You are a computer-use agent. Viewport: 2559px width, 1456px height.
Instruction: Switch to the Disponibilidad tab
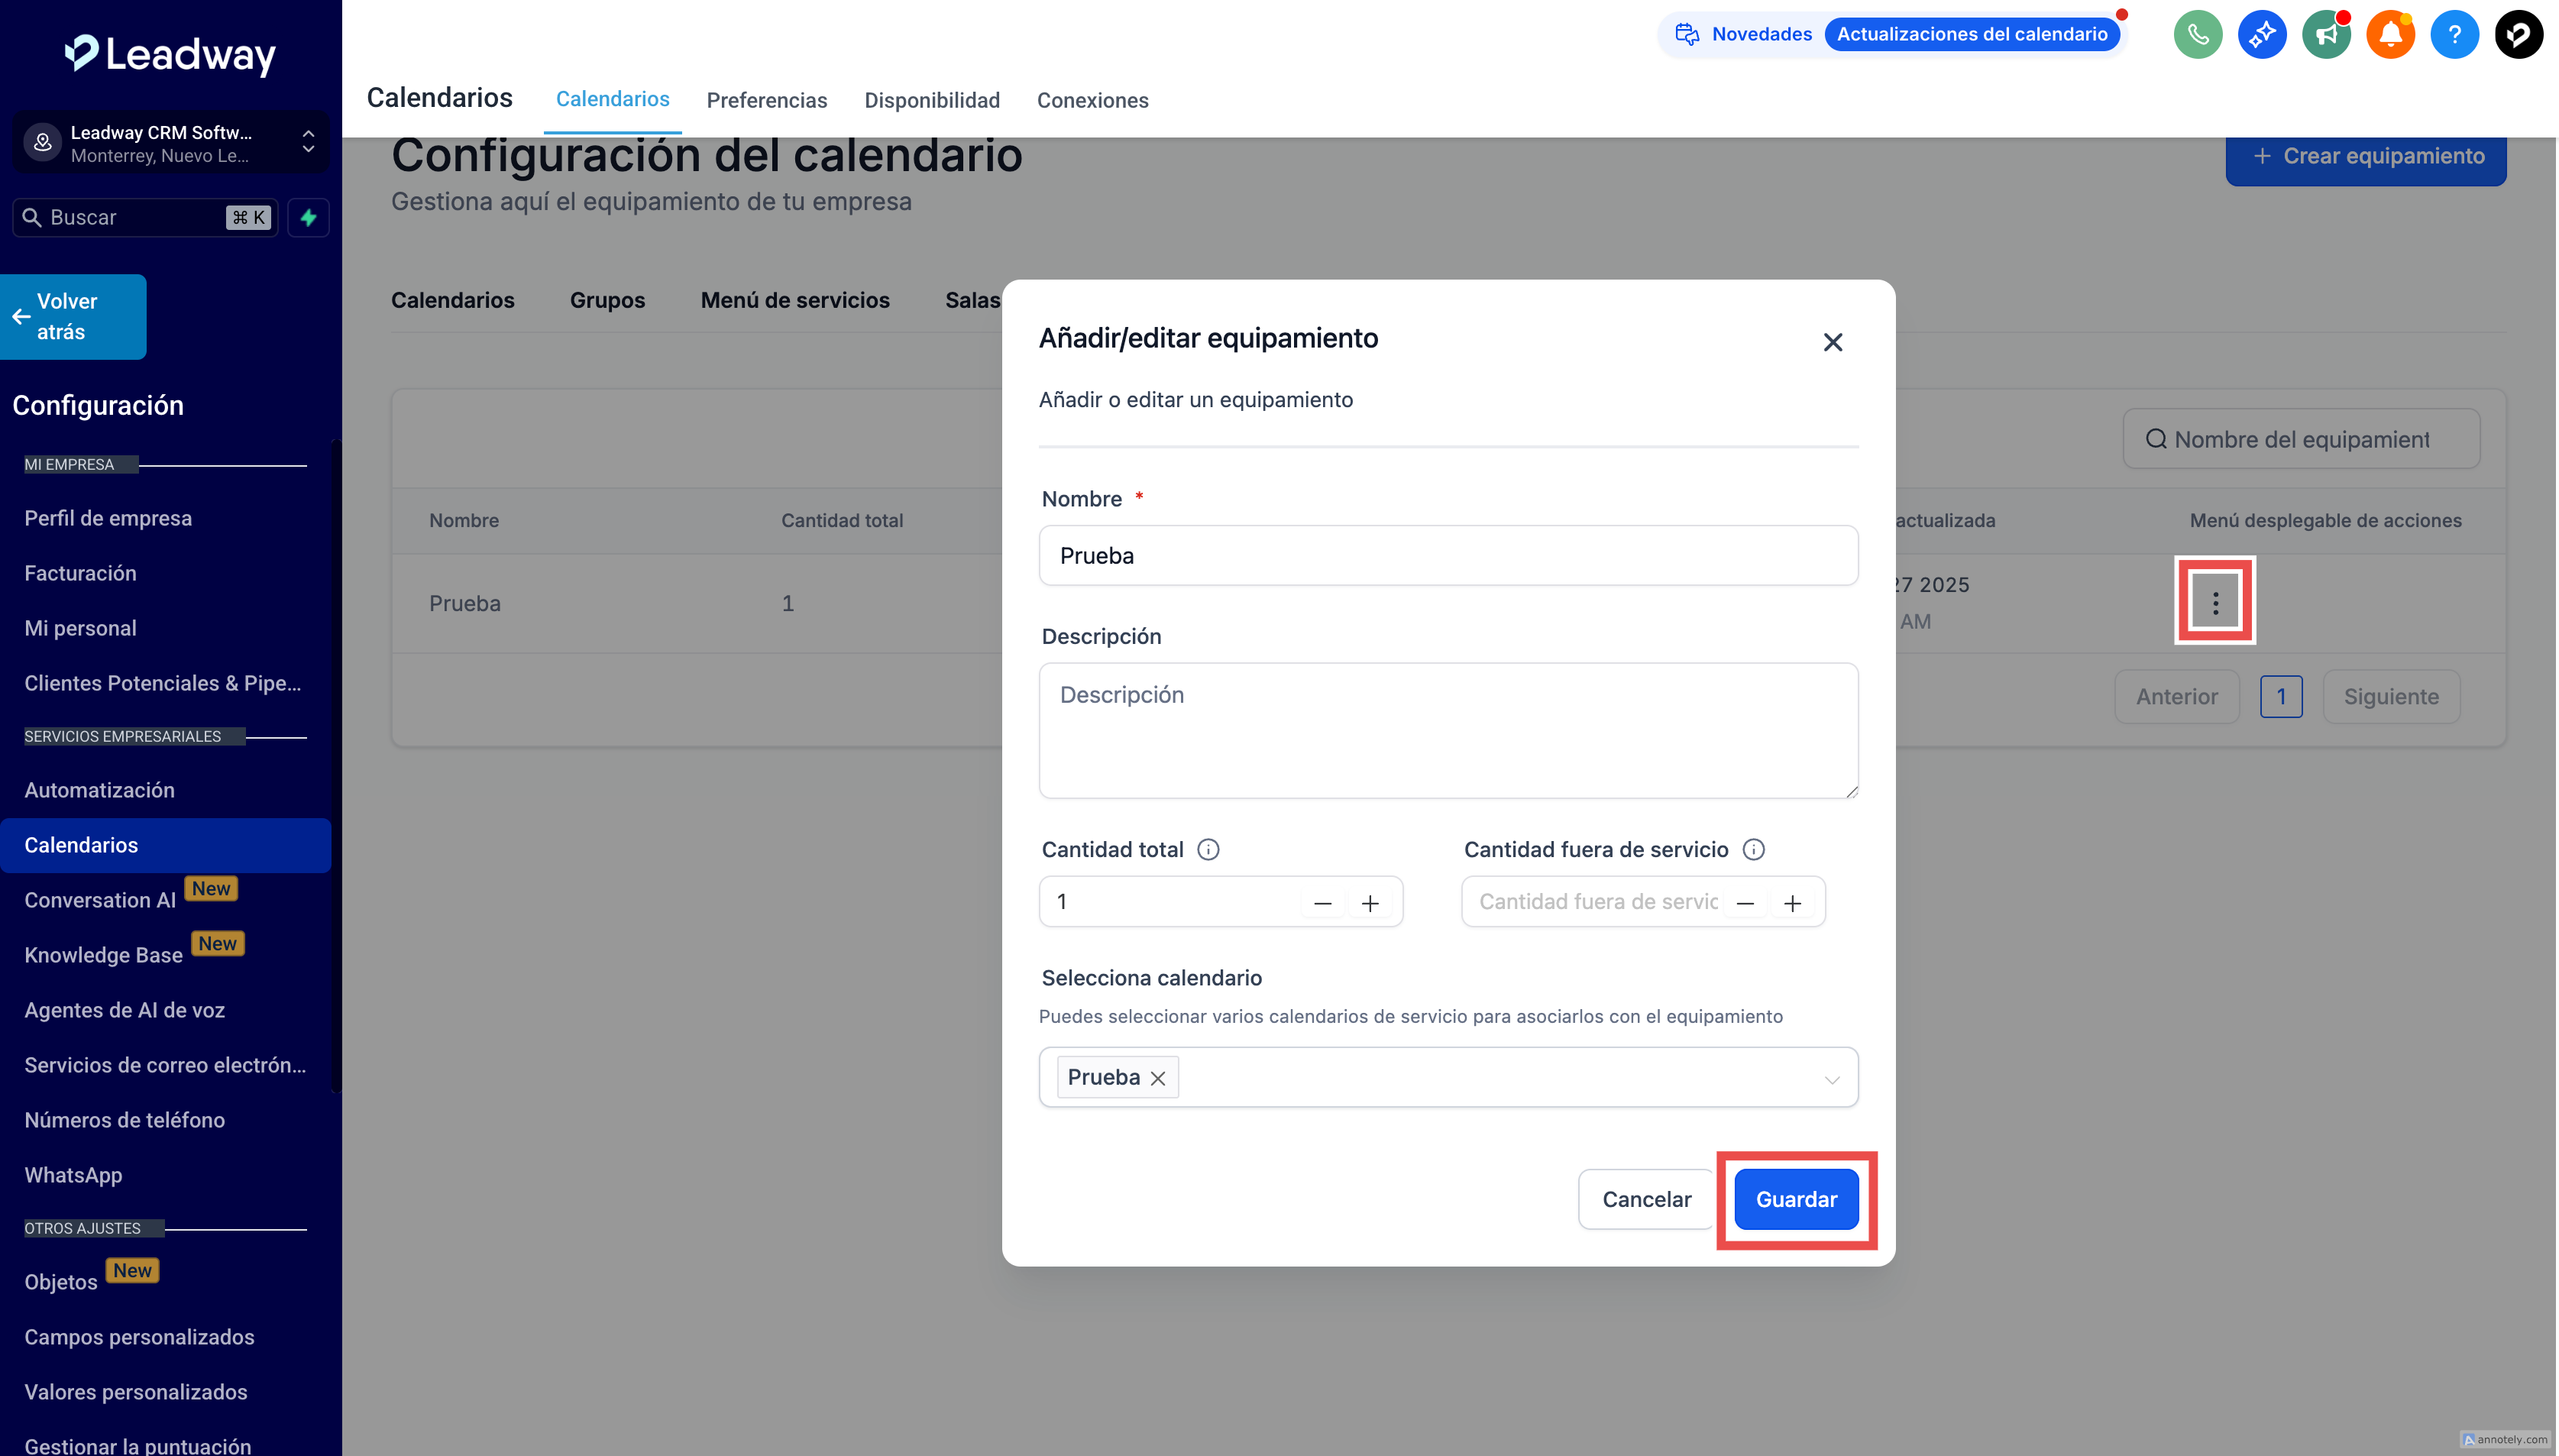tap(931, 100)
